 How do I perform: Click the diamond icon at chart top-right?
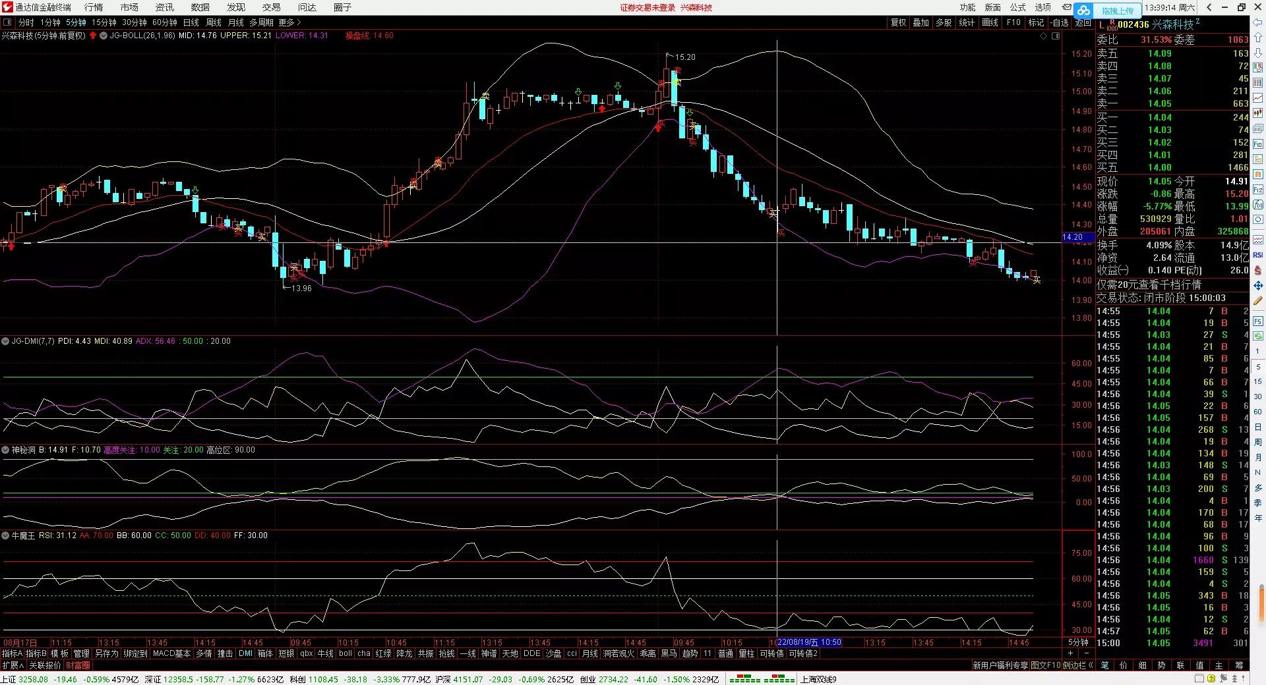(1044, 36)
